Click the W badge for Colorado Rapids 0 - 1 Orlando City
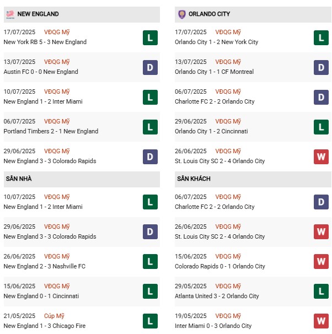332x334 pixels. coord(321,262)
